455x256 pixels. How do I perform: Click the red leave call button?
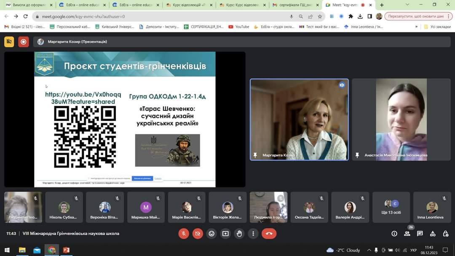[x=269, y=233]
